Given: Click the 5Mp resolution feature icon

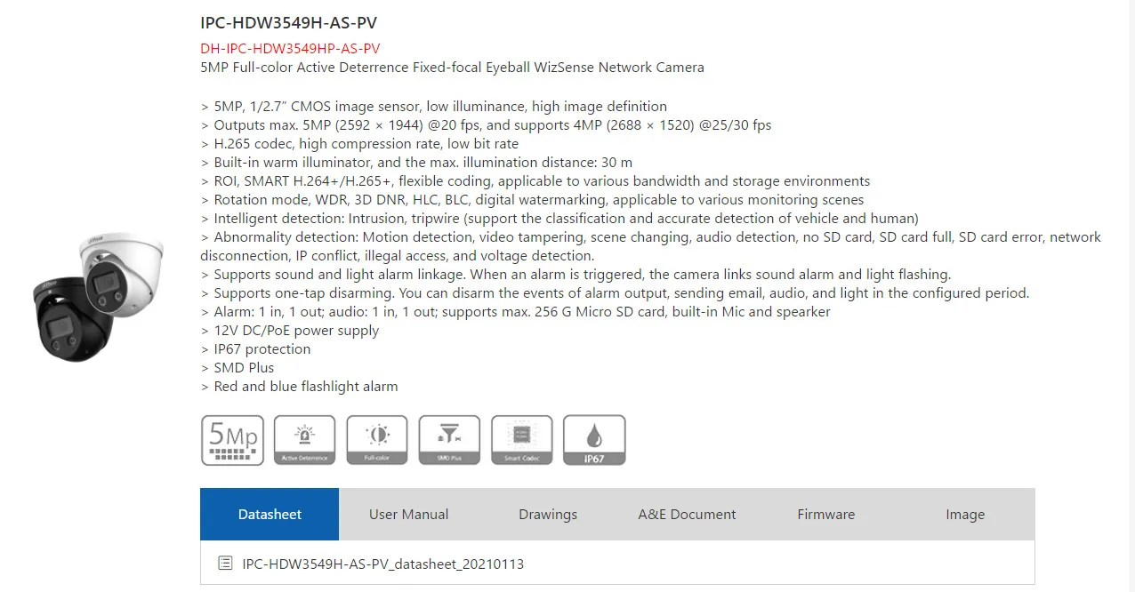Looking at the screenshot, I should point(232,440).
